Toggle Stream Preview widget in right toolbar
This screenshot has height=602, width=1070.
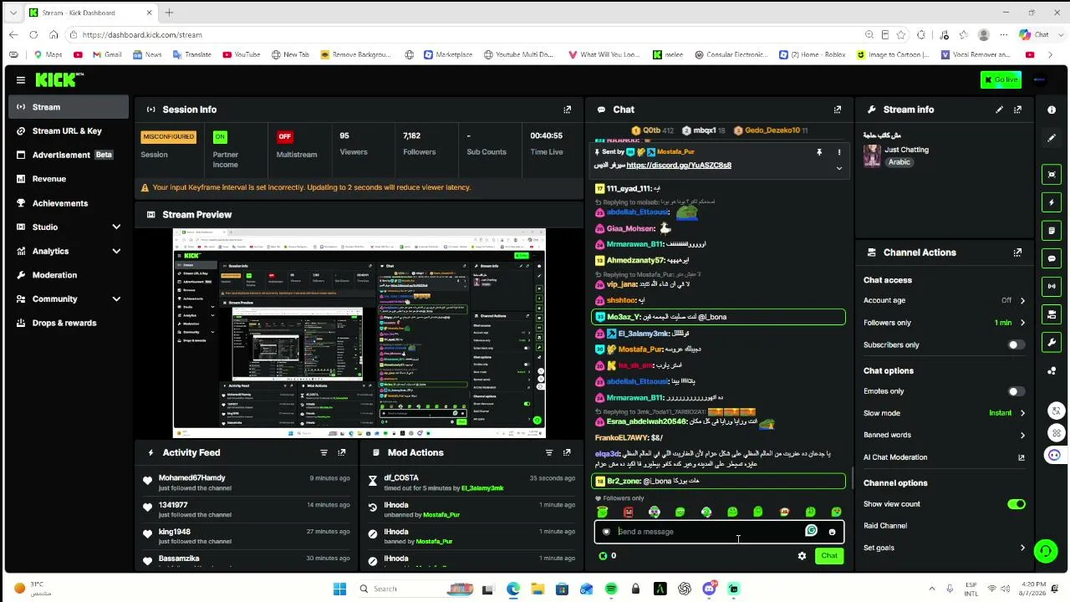click(x=1052, y=174)
